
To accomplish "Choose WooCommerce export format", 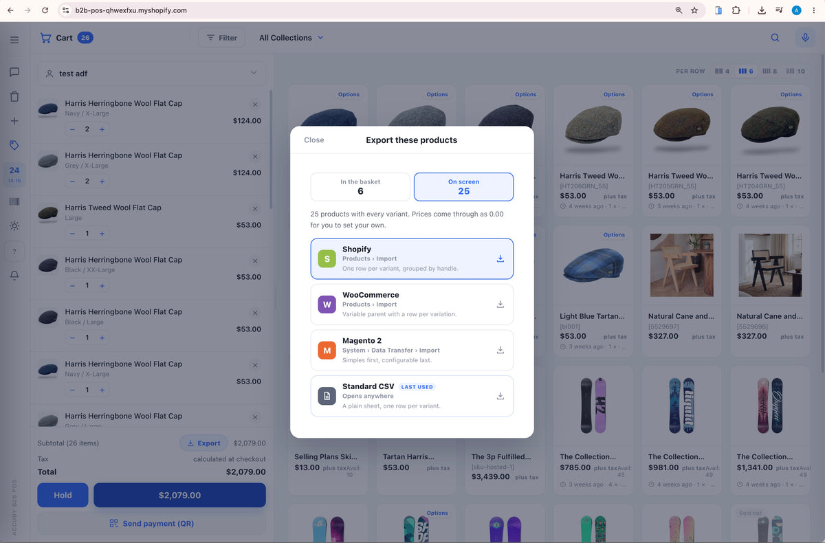I will pos(412,304).
